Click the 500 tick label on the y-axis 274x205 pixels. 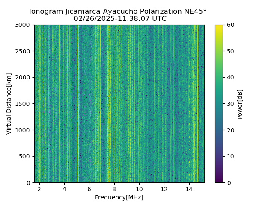(x=24, y=156)
